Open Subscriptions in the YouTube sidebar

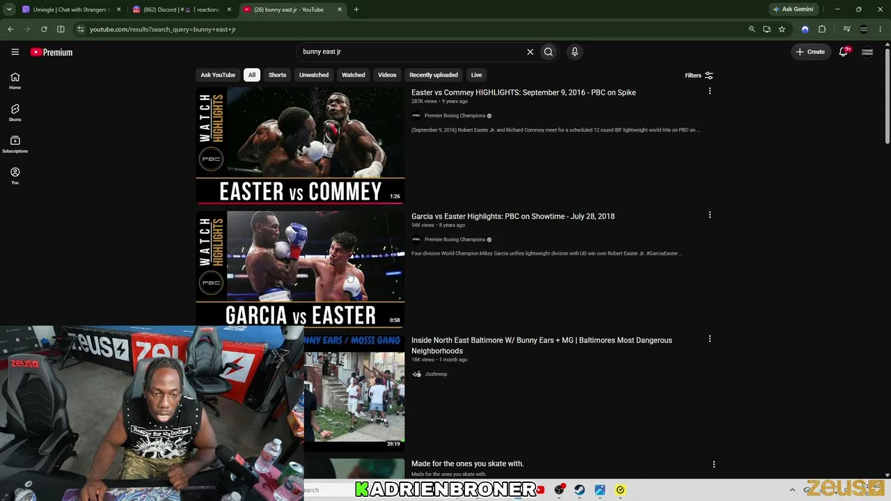point(15,144)
